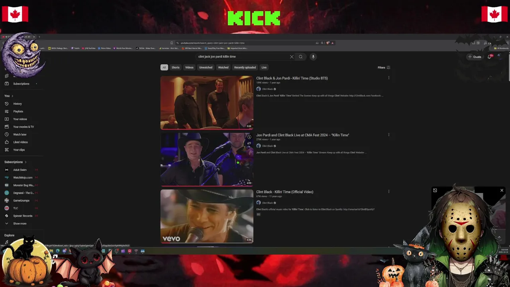Open more options for CMA Fest video
The width and height of the screenshot is (510, 287).
[389, 135]
